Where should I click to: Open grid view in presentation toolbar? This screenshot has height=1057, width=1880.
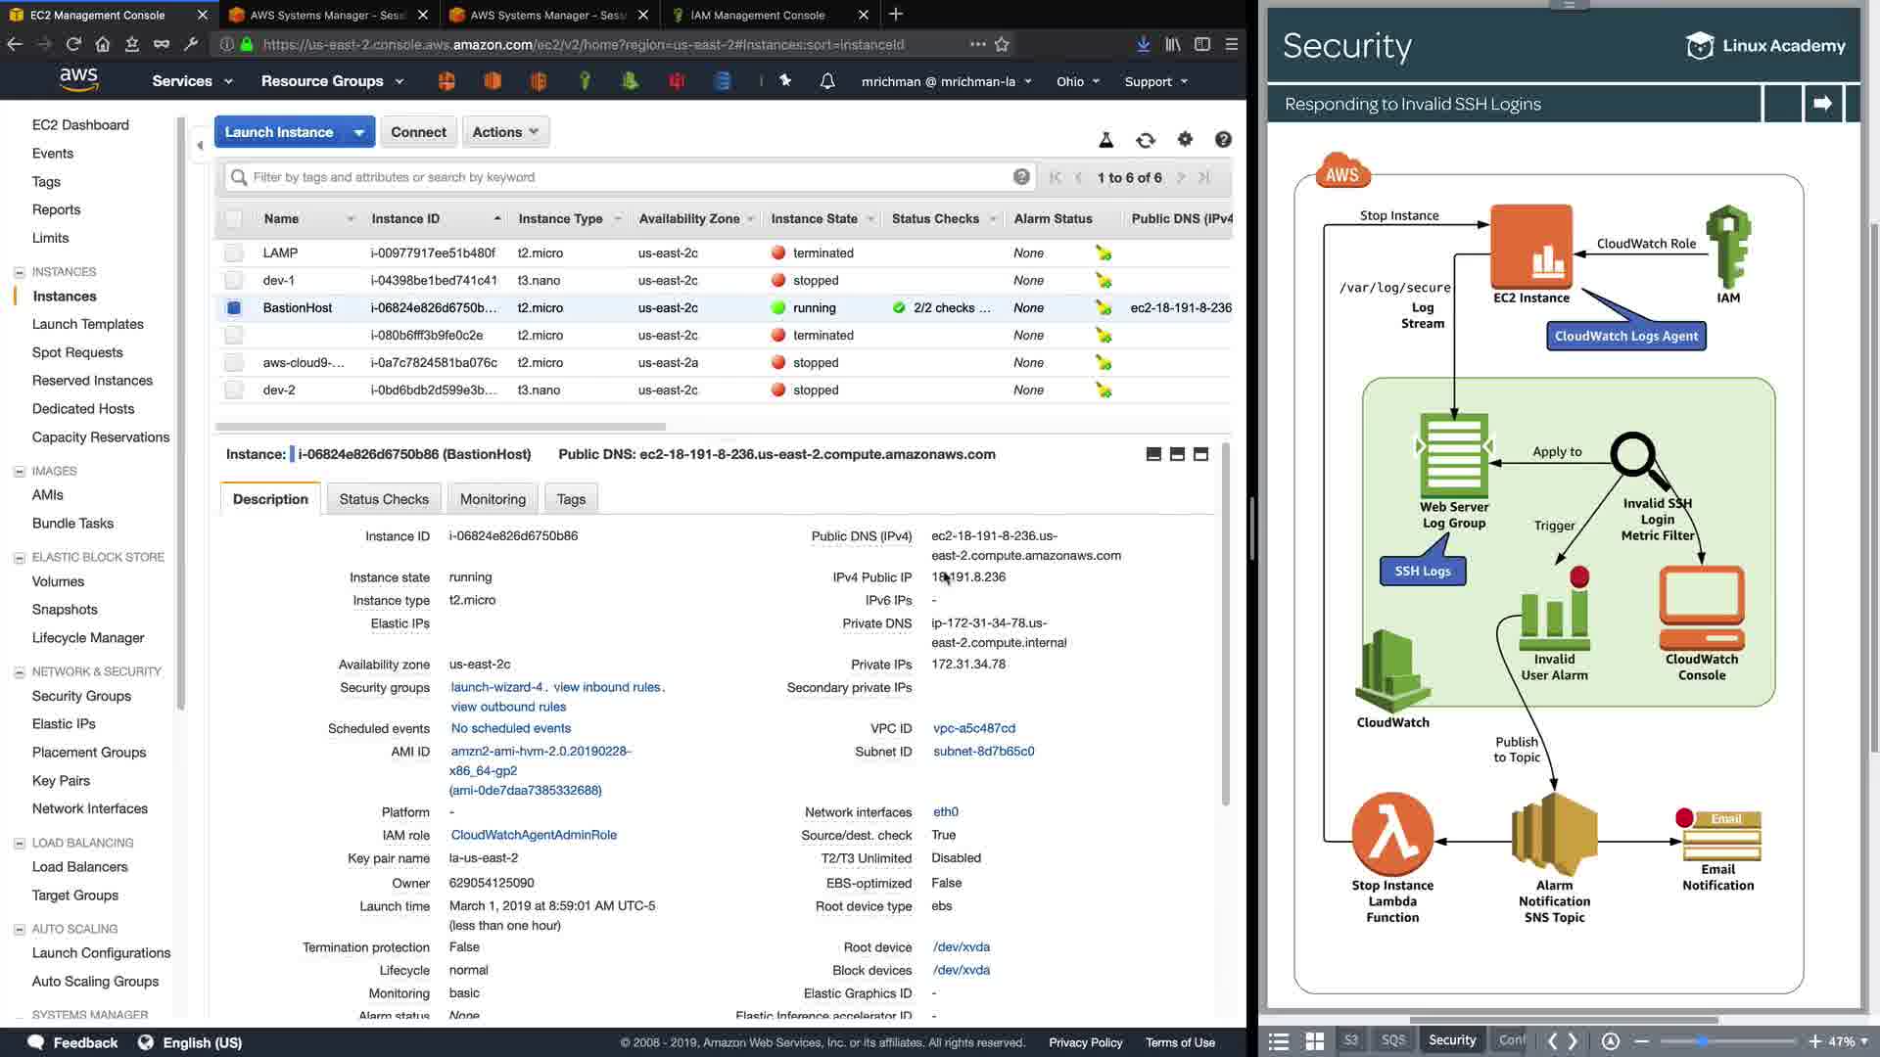(1315, 1041)
